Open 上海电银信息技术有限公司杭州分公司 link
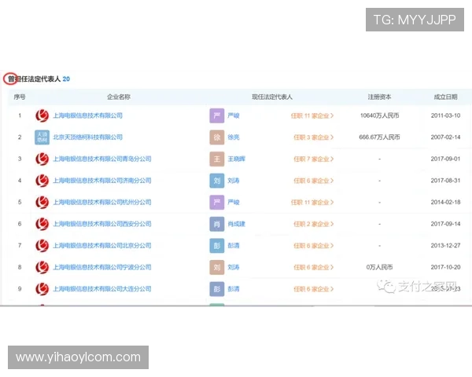Image resolution: width=472 pixels, height=377 pixels. tap(102, 202)
